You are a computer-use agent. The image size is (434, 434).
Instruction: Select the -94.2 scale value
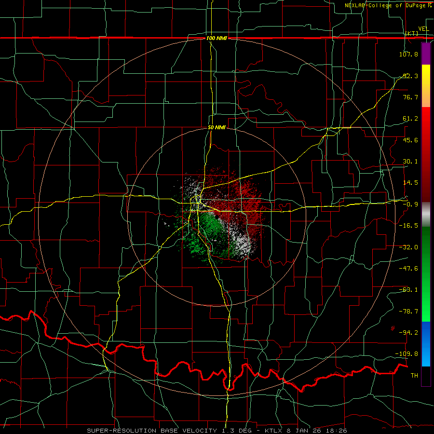coord(408,333)
